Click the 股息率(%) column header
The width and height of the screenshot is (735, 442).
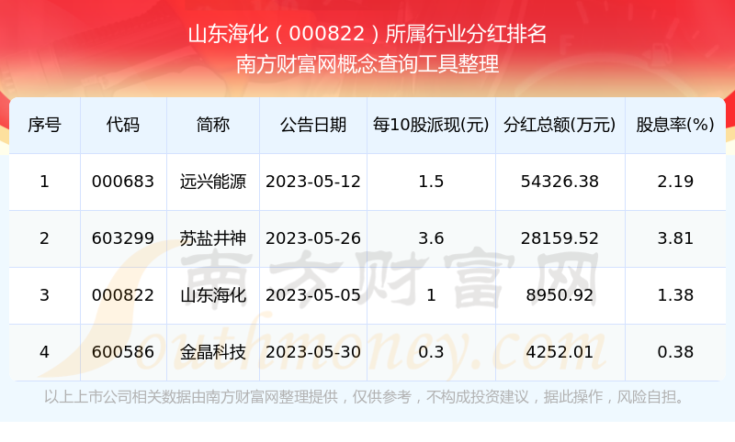[x=675, y=125]
